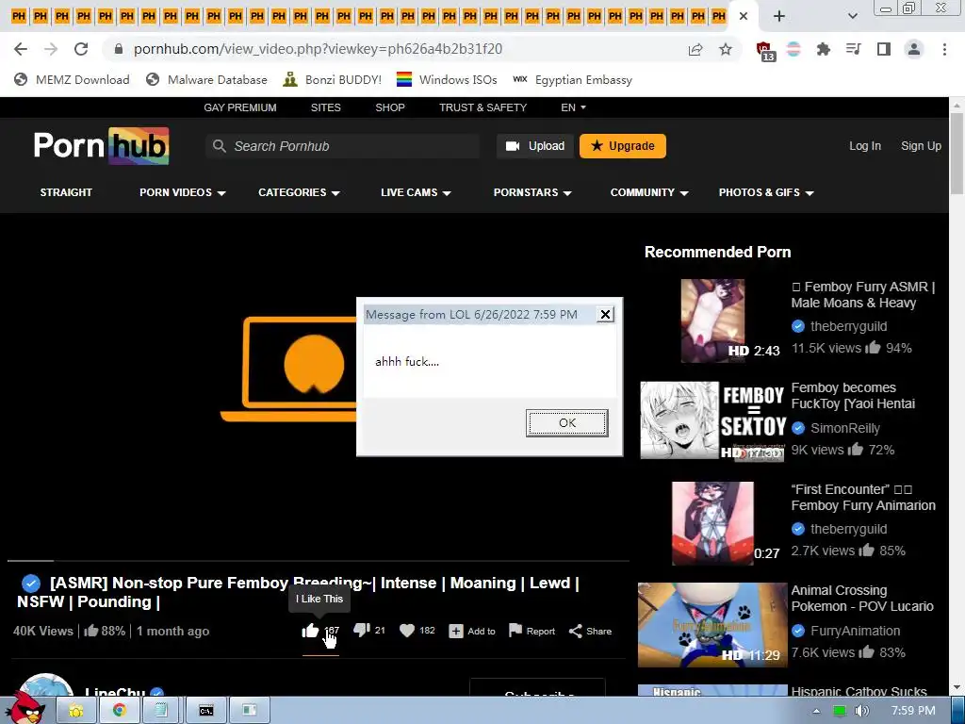
Task: Click the volume speaker tray icon
Action: [861, 711]
